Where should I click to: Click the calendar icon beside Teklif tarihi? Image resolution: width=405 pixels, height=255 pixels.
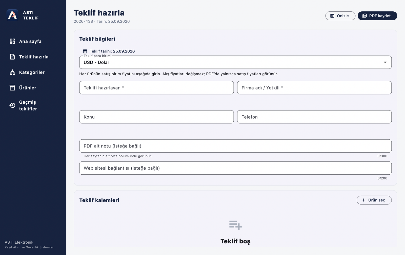[x=85, y=51]
